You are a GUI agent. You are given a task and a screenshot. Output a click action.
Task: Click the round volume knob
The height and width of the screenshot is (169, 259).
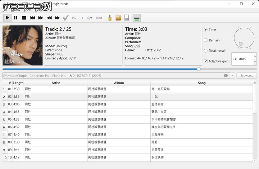click(244, 38)
